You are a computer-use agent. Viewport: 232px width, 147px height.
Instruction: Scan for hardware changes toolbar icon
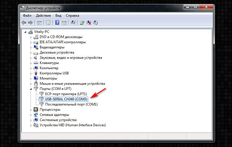(x=73, y=23)
